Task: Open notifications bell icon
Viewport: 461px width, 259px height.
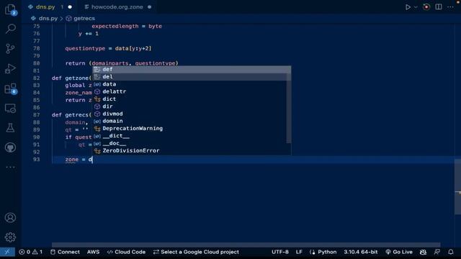Action: click(x=451, y=252)
